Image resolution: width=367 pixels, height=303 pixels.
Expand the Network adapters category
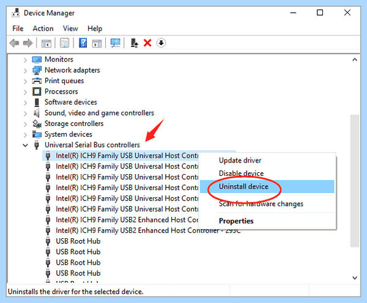(x=25, y=70)
